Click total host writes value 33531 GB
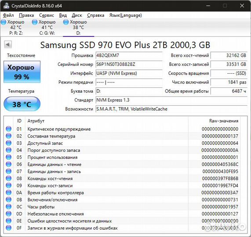The height and width of the screenshot is (237, 251). click(229, 65)
